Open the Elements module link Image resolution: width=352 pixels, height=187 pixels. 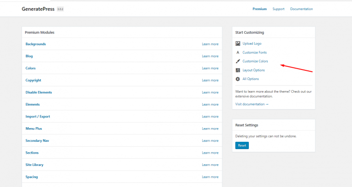tap(33, 104)
